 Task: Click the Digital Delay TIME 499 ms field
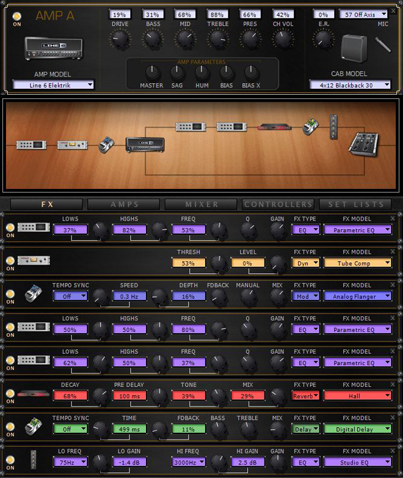point(129,429)
